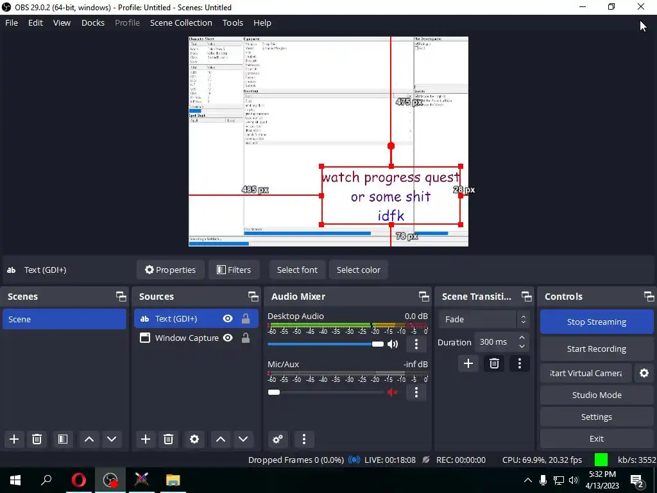Screen dimensions: 657x493
Task: Hide the Window Capture source
Action: click(x=228, y=338)
